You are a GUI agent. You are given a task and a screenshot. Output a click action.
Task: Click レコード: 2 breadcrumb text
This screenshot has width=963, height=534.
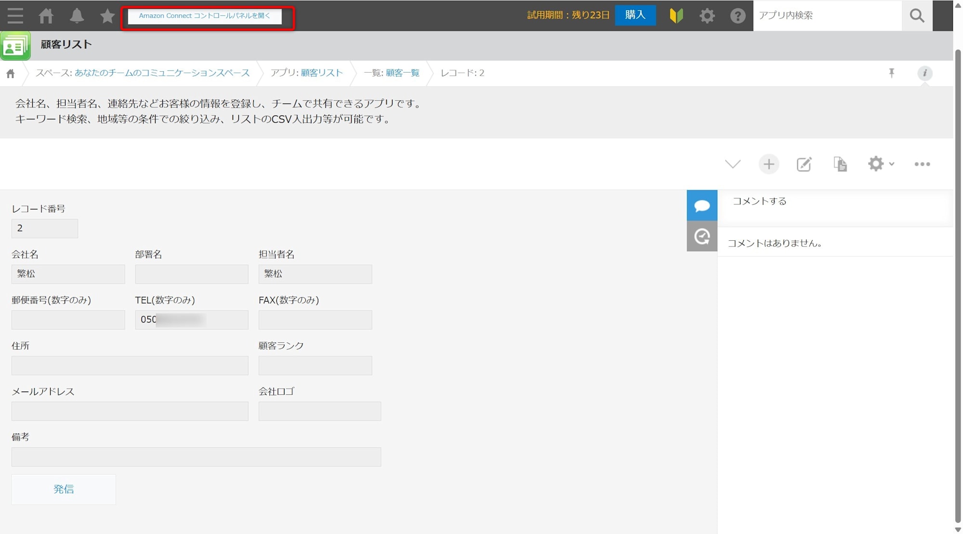click(462, 73)
